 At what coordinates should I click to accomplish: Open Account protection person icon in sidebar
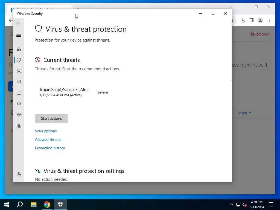pyautogui.click(x=19, y=71)
